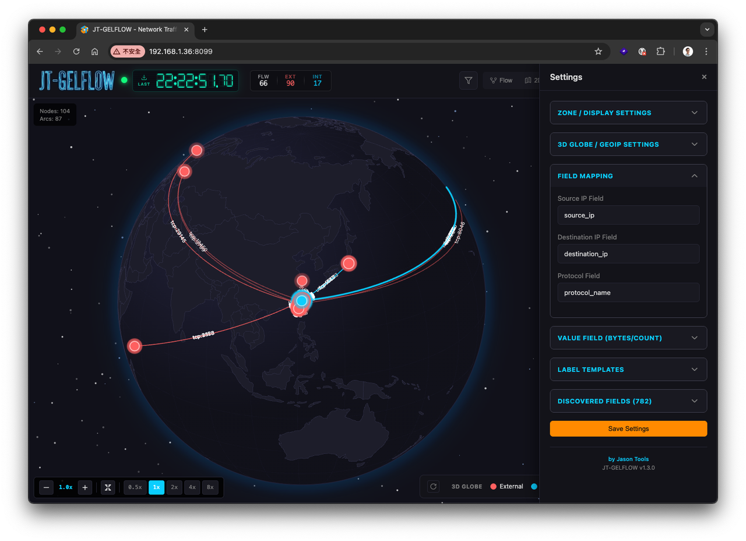Expand Value Field (Bytes/Count) section
The image size is (746, 541).
(628, 338)
